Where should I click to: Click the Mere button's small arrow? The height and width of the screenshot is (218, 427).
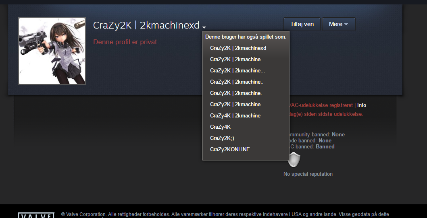pyautogui.click(x=346, y=25)
